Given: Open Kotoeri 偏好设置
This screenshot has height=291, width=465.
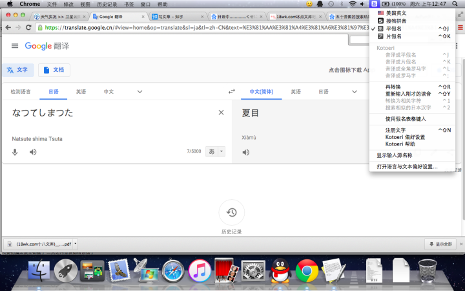Looking at the screenshot, I should click(412, 137).
